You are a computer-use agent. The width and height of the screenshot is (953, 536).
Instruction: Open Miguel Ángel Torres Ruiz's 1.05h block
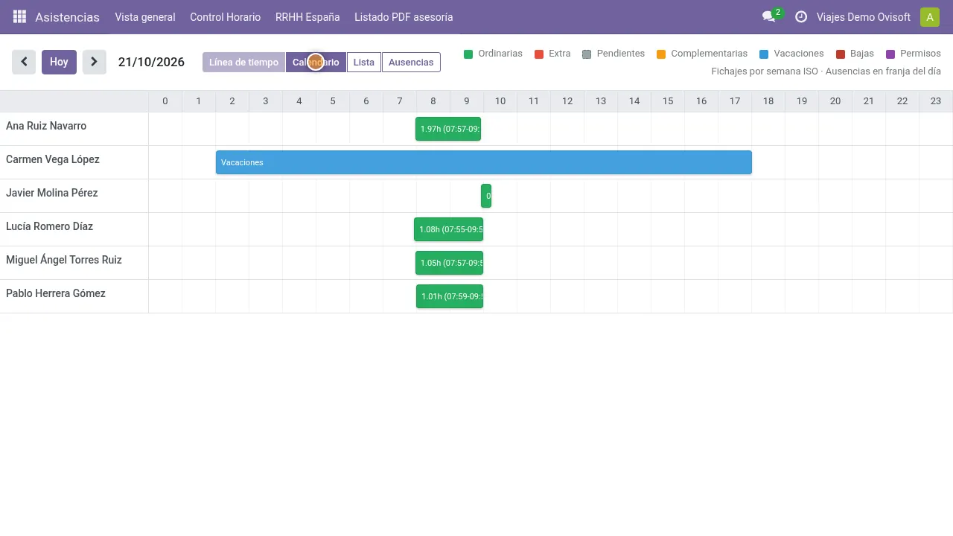tap(449, 263)
